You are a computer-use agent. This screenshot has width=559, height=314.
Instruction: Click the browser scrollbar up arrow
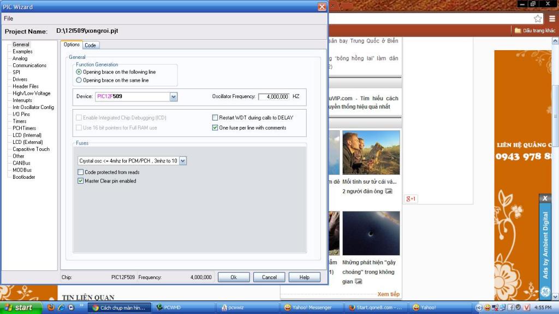tap(555, 41)
